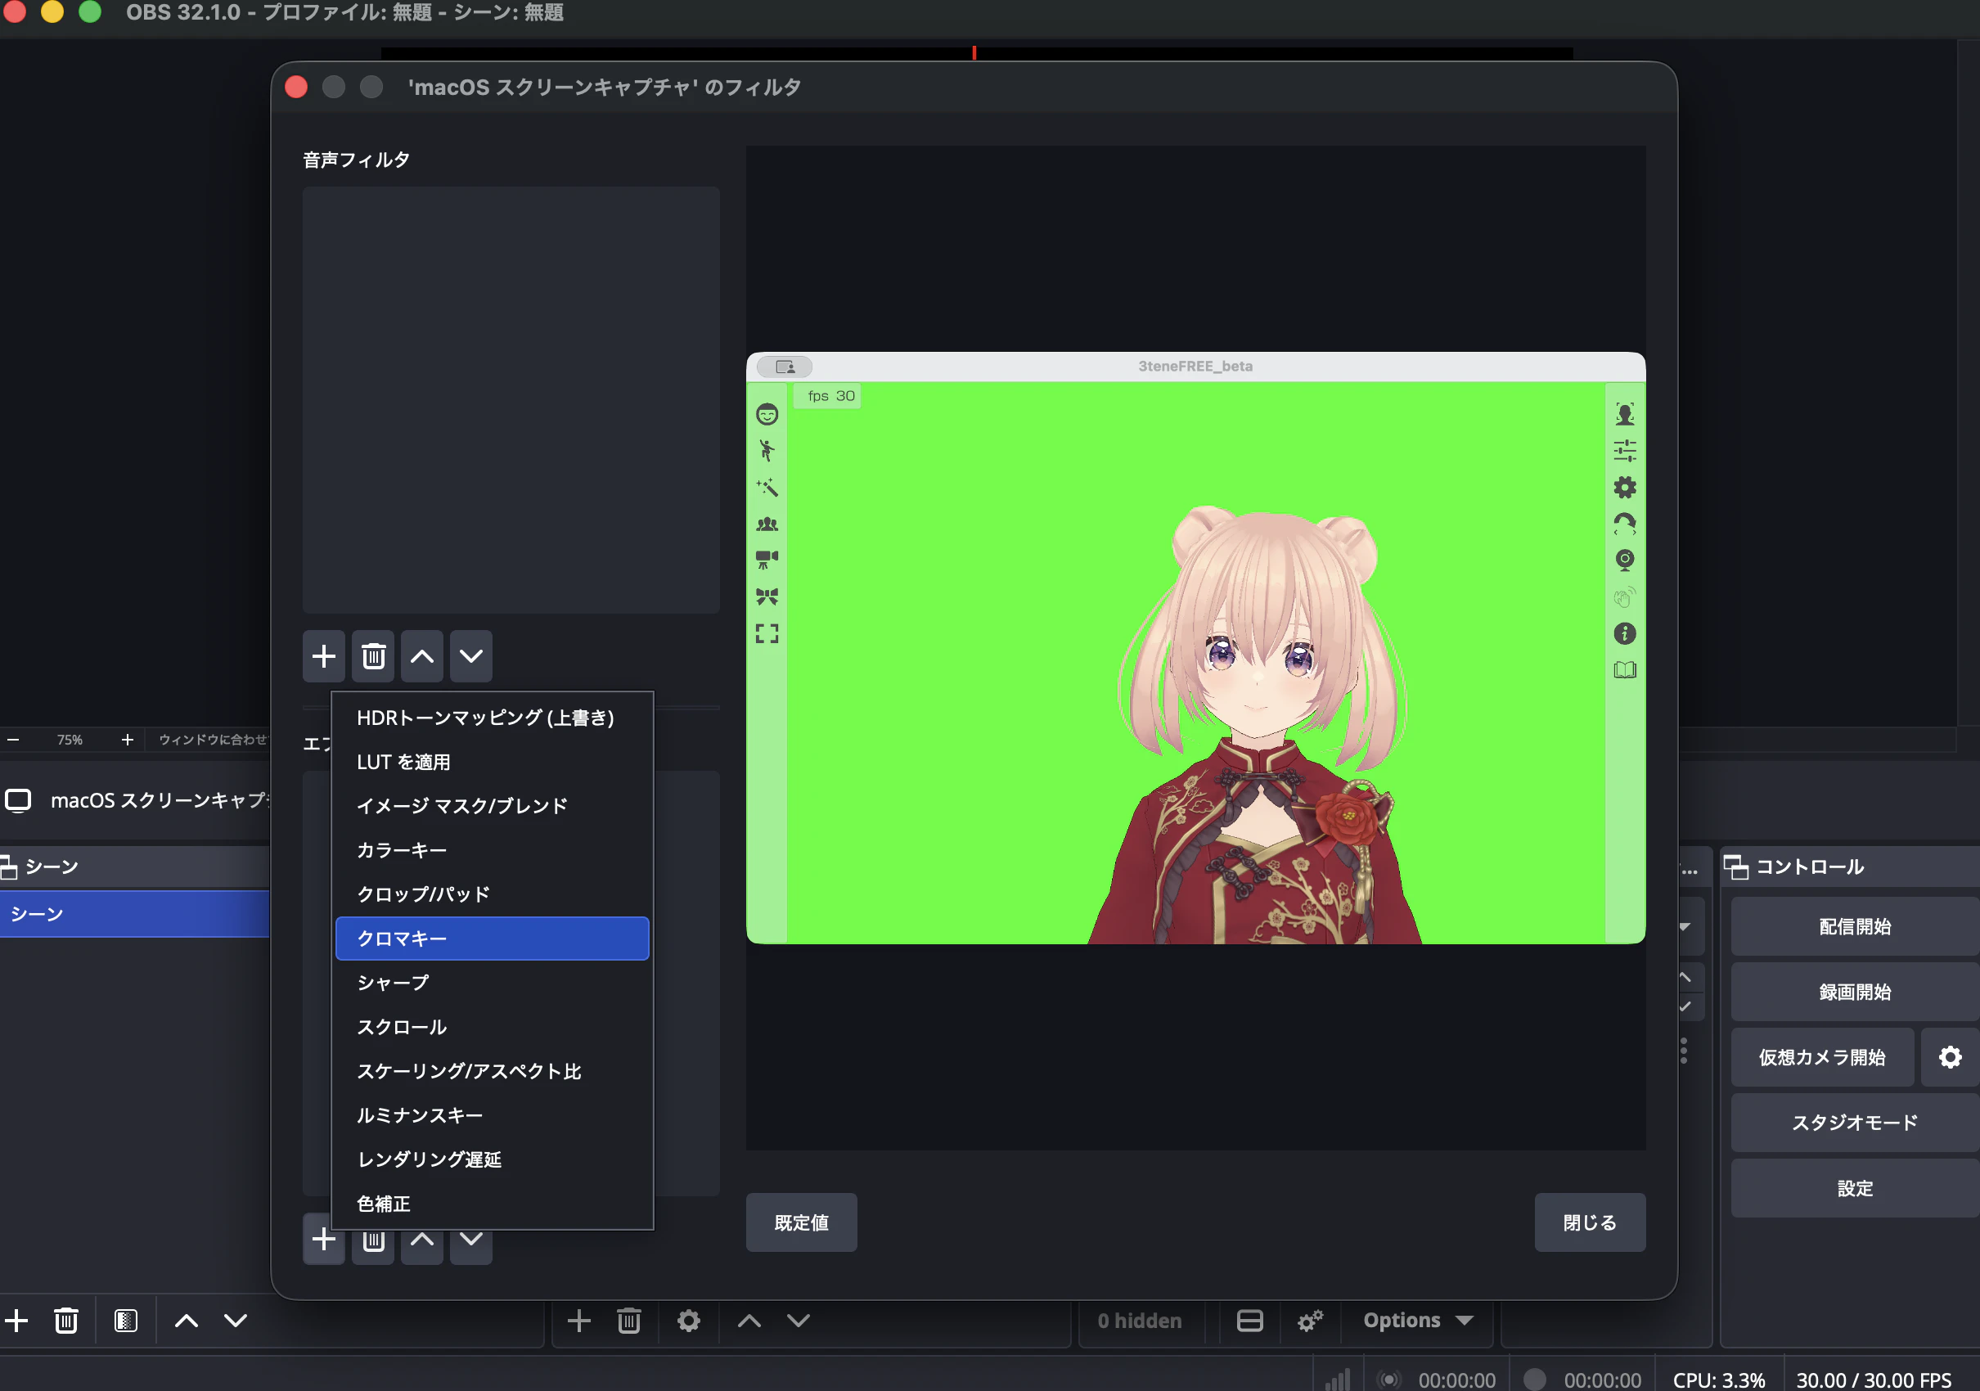Open 3tene camera settings icon
The width and height of the screenshot is (1980, 1391).
[767, 560]
